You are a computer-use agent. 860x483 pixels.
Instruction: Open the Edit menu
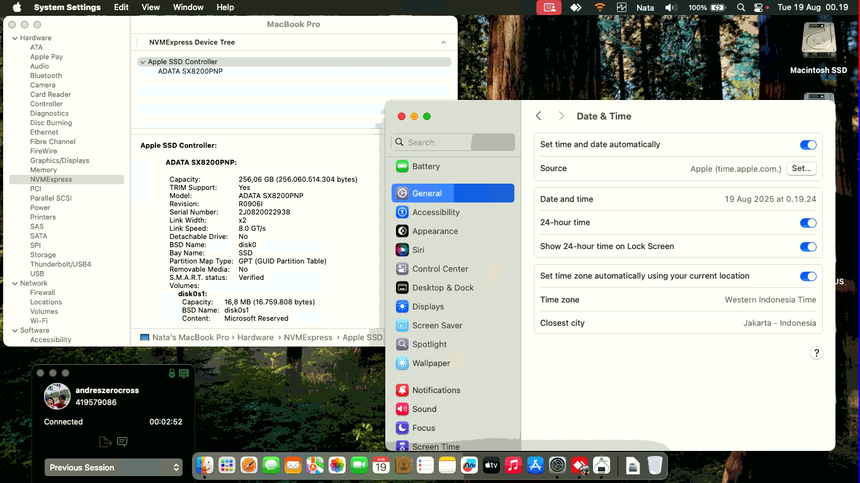click(122, 8)
